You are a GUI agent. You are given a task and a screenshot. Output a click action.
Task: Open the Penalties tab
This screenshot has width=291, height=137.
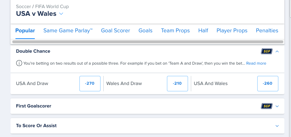[x=267, y=31]
